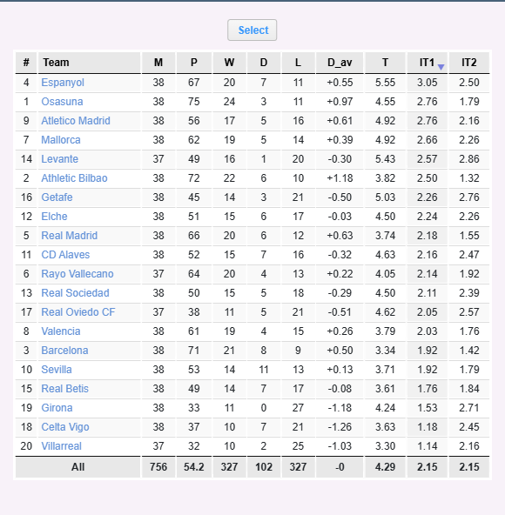The width and height of the screenshot is (505, 515).
Task: Open the Espanyol team link
Action: click(63, 83)
